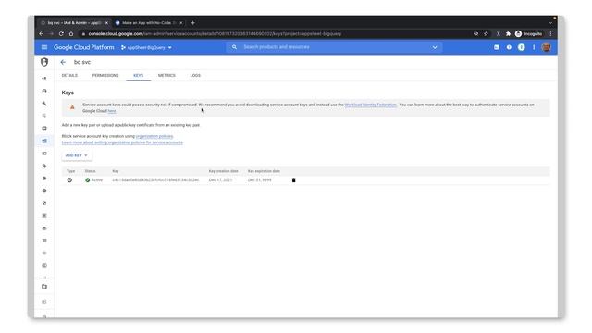Reload the page in Chrome
Screen dimensions: 592x333
coord(61,34)
